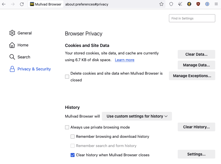The height and width of the screenshot is (164, 221).
Task: Follow the Learn more link
Action: [124, 60]
